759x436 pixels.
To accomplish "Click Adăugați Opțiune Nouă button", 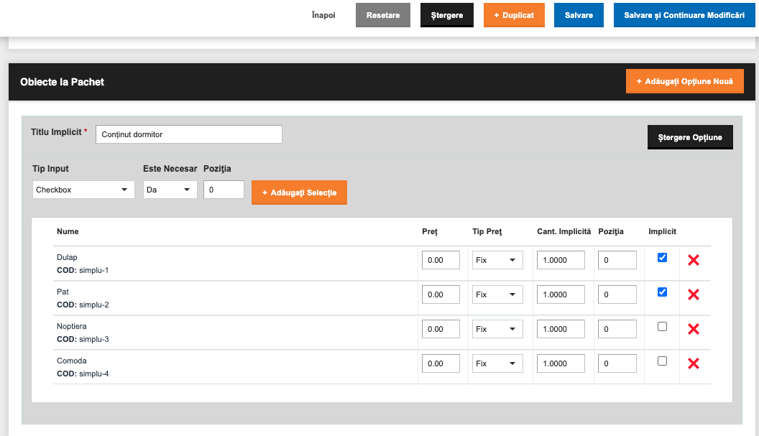I will coord(684,81).
